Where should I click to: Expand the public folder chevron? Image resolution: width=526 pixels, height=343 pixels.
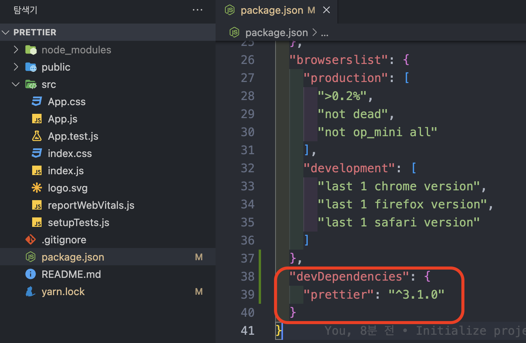coord(16,67)
